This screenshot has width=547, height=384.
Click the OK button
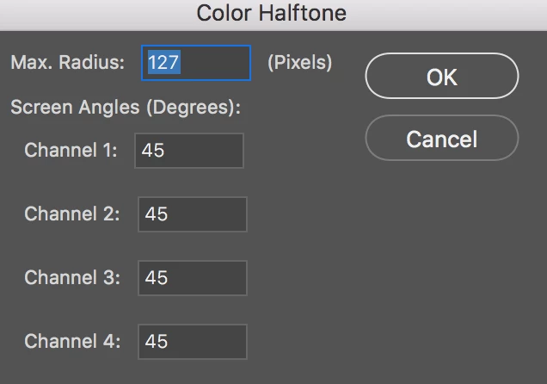point(441,77)
